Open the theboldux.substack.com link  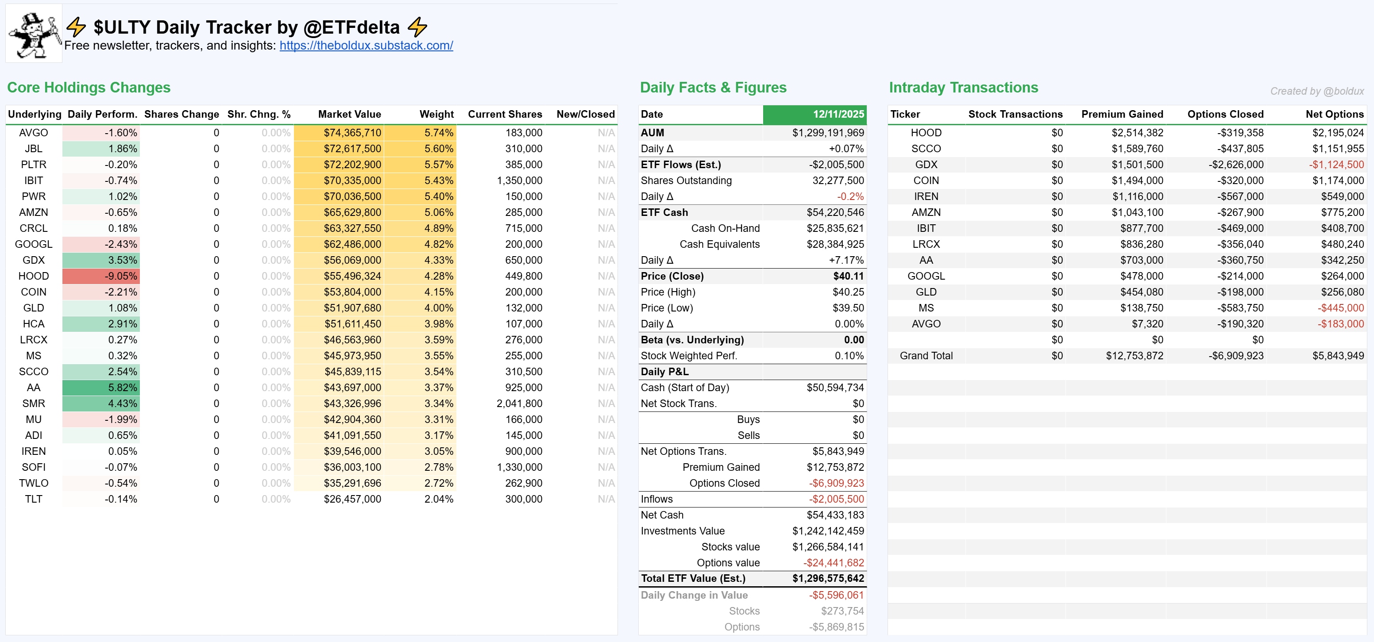click(366, 45)
